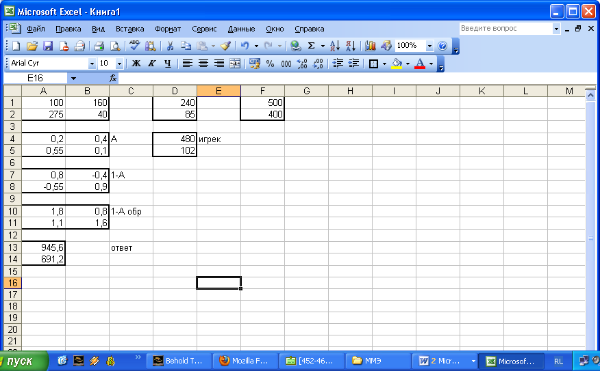Expand the Arial Cyr font dropdown
This screenshot has height=371, width=600.
(x=92, y=64)
